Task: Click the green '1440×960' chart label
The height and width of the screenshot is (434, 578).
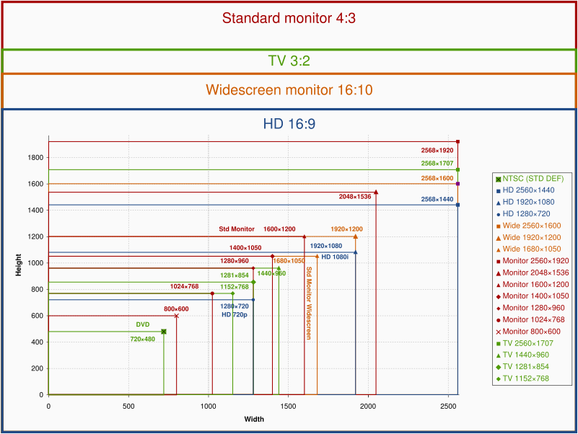Action: pyautogui.click(x=271, y=273)
